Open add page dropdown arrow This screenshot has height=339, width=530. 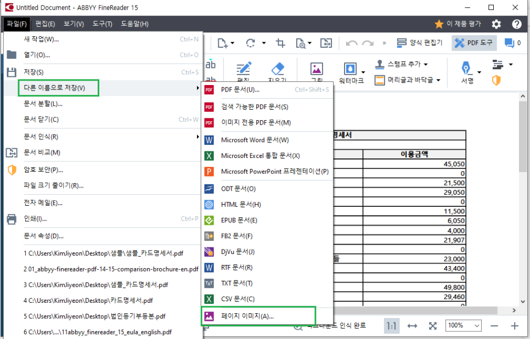pos(233,43)
